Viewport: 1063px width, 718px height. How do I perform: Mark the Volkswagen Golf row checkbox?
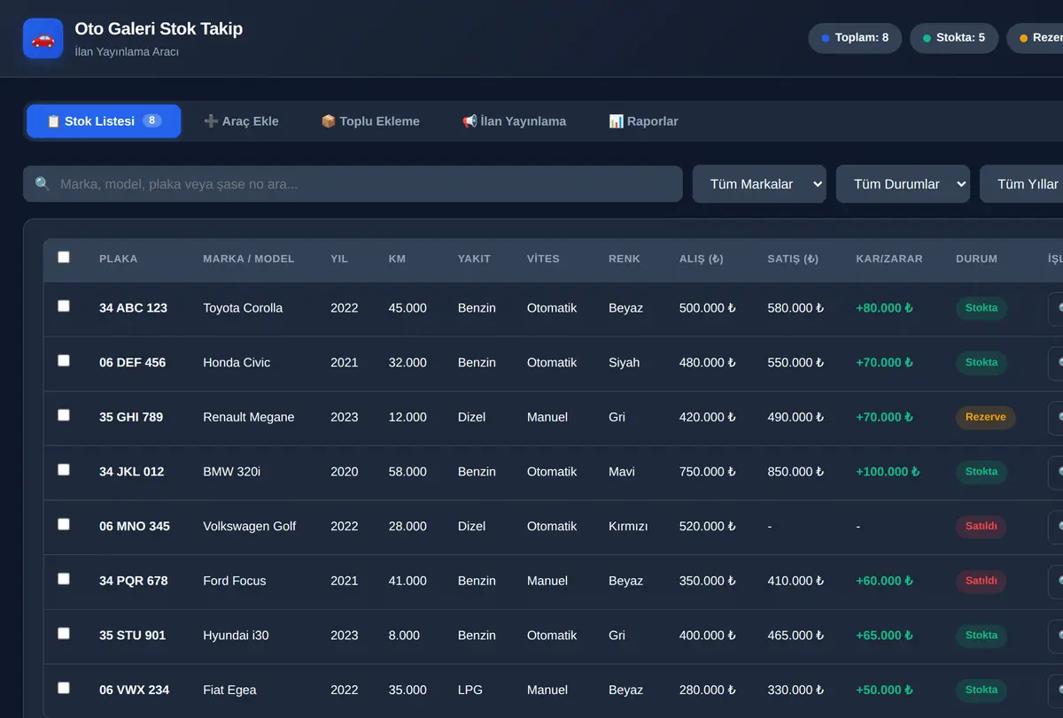(64, 524)
